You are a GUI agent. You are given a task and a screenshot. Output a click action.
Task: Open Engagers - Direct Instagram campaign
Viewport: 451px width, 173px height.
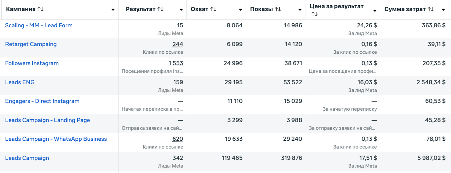tap(42, 101)
